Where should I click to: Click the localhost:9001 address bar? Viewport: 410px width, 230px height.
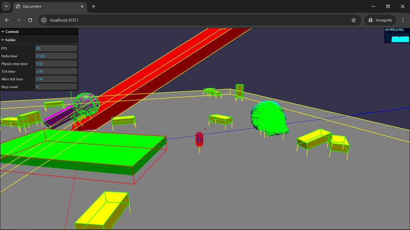click(64, 20)
